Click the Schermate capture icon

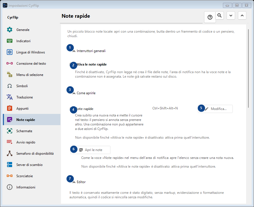point(10,131)
